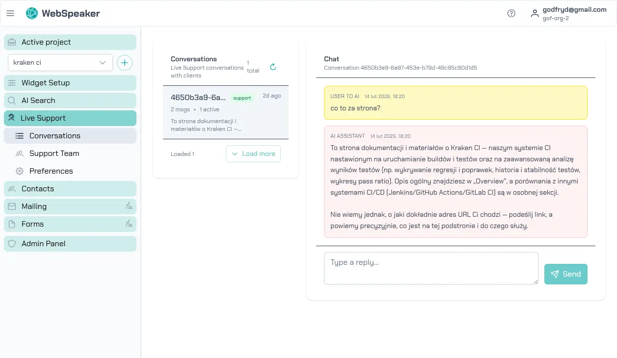Screen dimensions: 617x358
Task: Add new project with plus icon
Action: coord(125,63)
